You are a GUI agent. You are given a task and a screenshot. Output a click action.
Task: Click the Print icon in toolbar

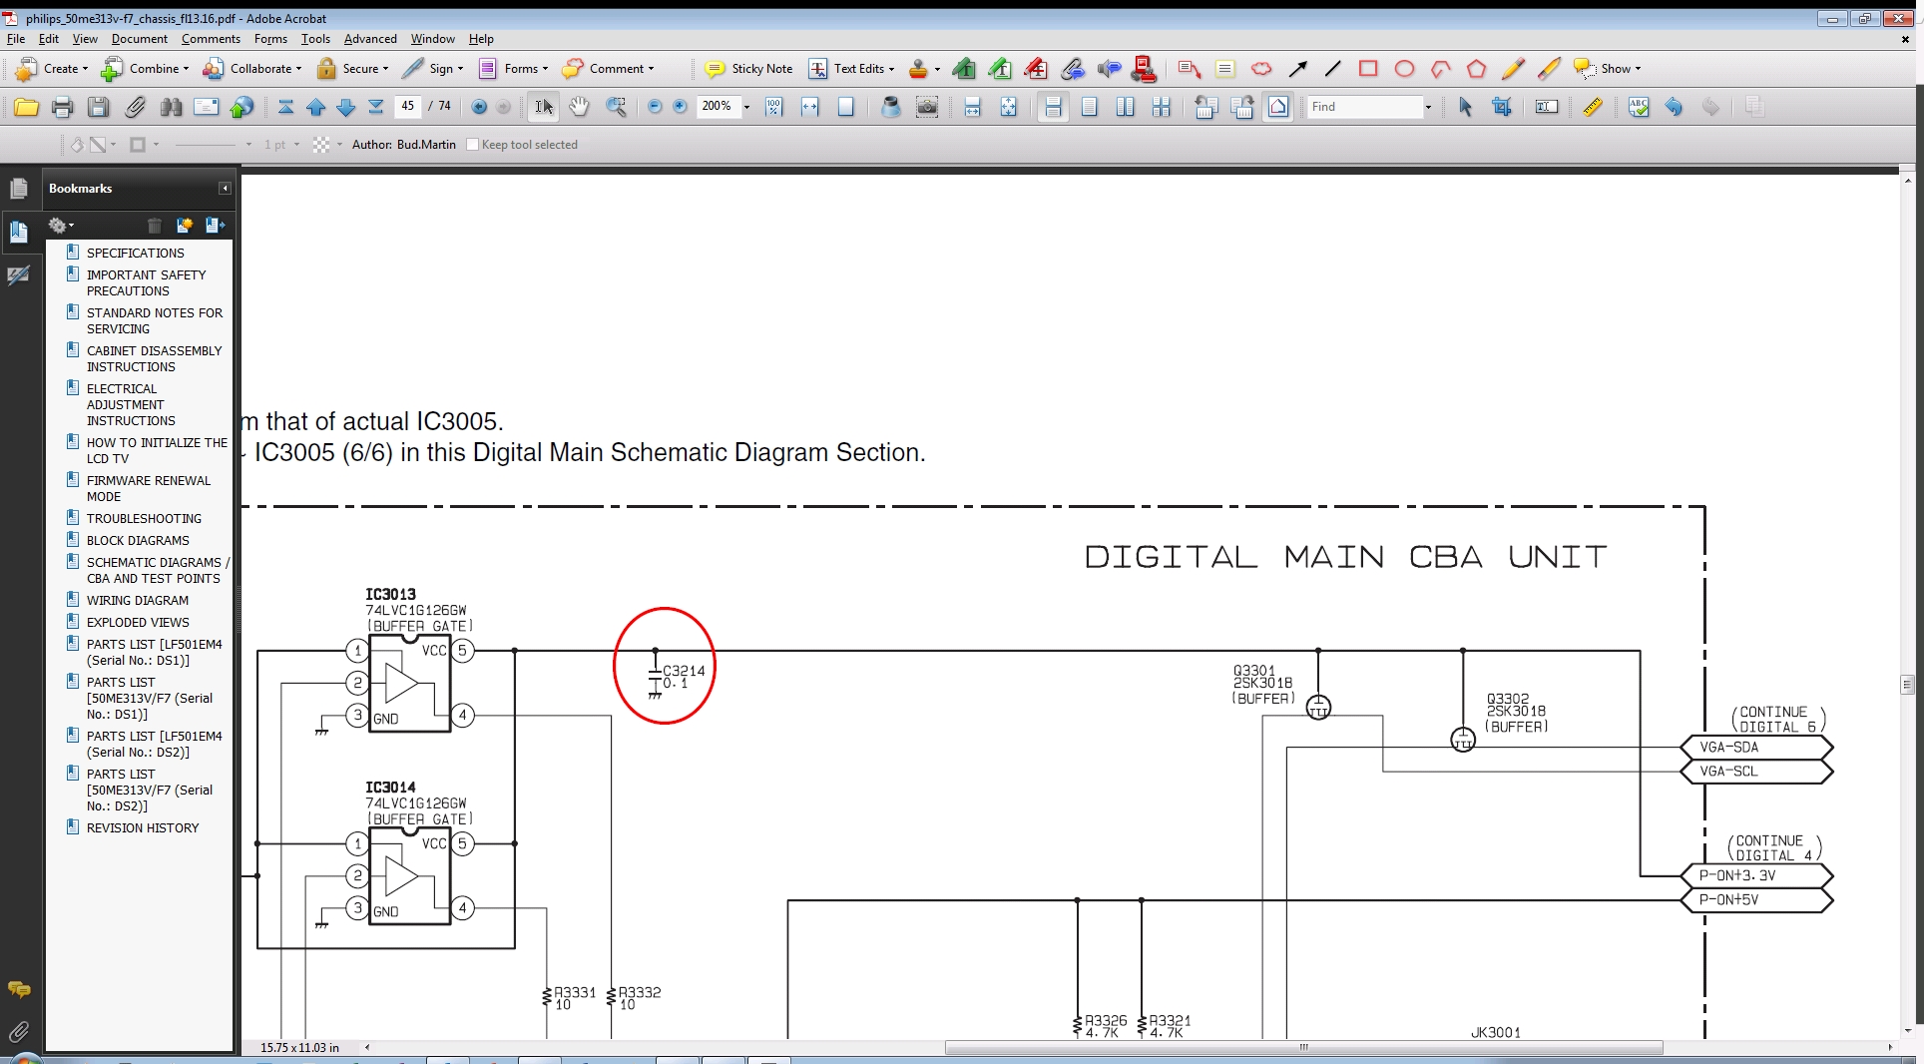[62, 107]
